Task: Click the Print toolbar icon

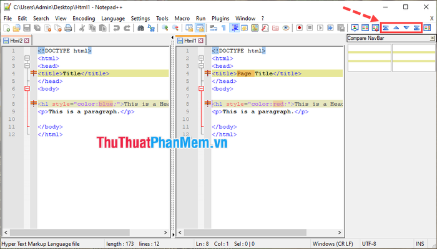Action: 68,28
